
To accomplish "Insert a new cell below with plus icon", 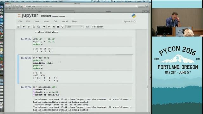I will [23, 27].
